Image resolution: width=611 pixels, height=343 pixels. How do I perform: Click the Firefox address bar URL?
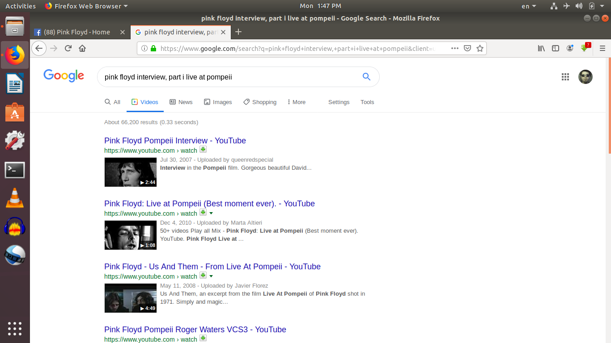pos(297,48)
